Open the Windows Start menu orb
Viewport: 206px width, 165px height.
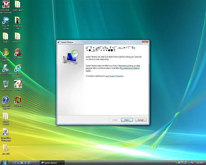coord(5,162)
